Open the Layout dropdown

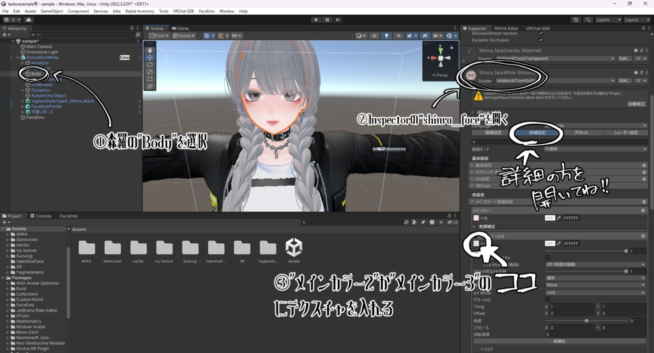click(x=637, y=20)
